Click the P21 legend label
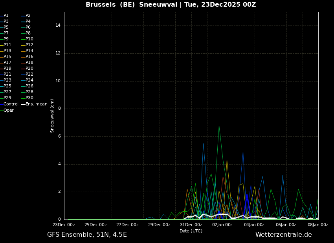The image size is (334, 243). coord(7,74)
